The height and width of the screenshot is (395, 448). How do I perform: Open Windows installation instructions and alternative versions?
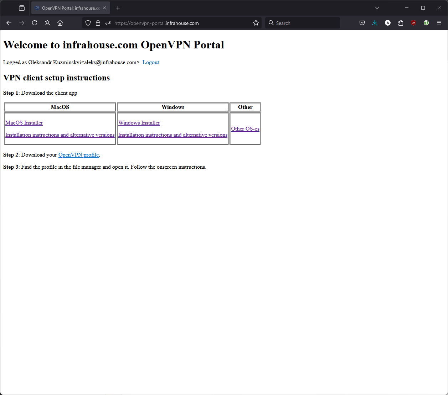[x=173, y=135]
